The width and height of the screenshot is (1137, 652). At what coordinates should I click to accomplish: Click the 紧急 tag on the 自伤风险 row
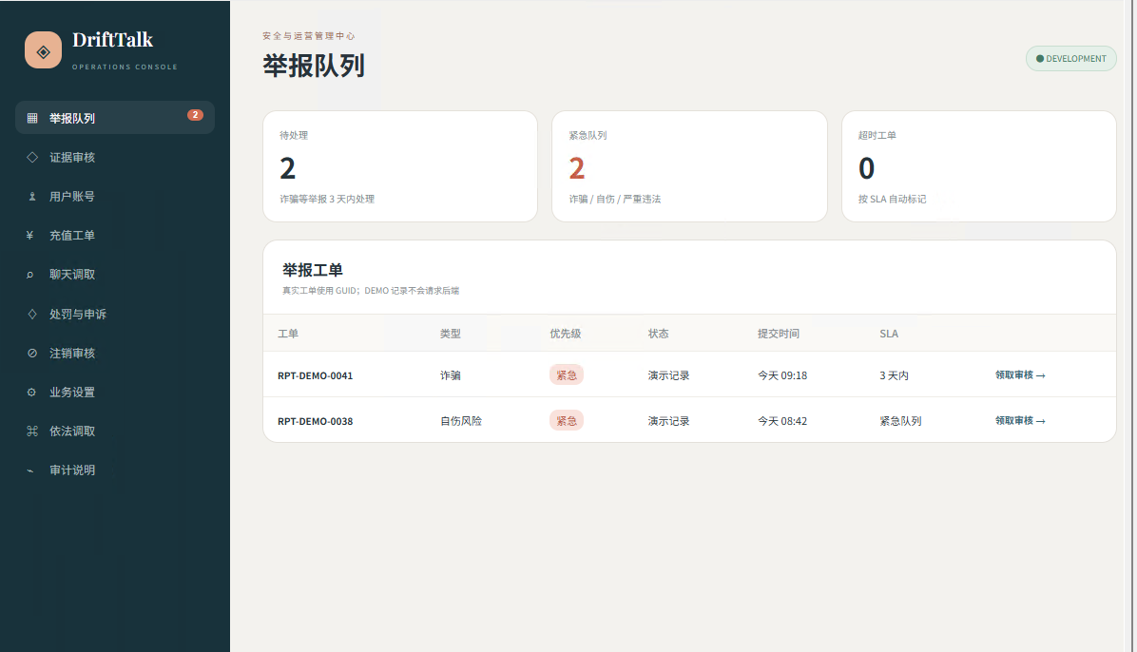pyautogui.click(x=567, y=421)
